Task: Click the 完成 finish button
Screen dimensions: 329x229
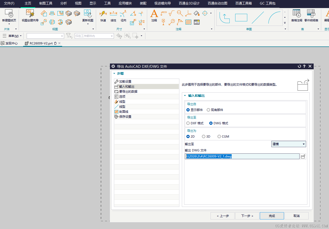Action: click(x=272, y=216)
